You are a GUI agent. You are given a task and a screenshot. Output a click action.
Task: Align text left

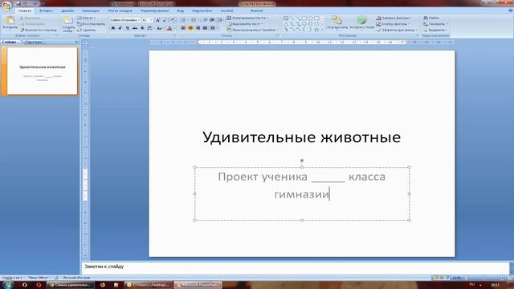point(183,28)
